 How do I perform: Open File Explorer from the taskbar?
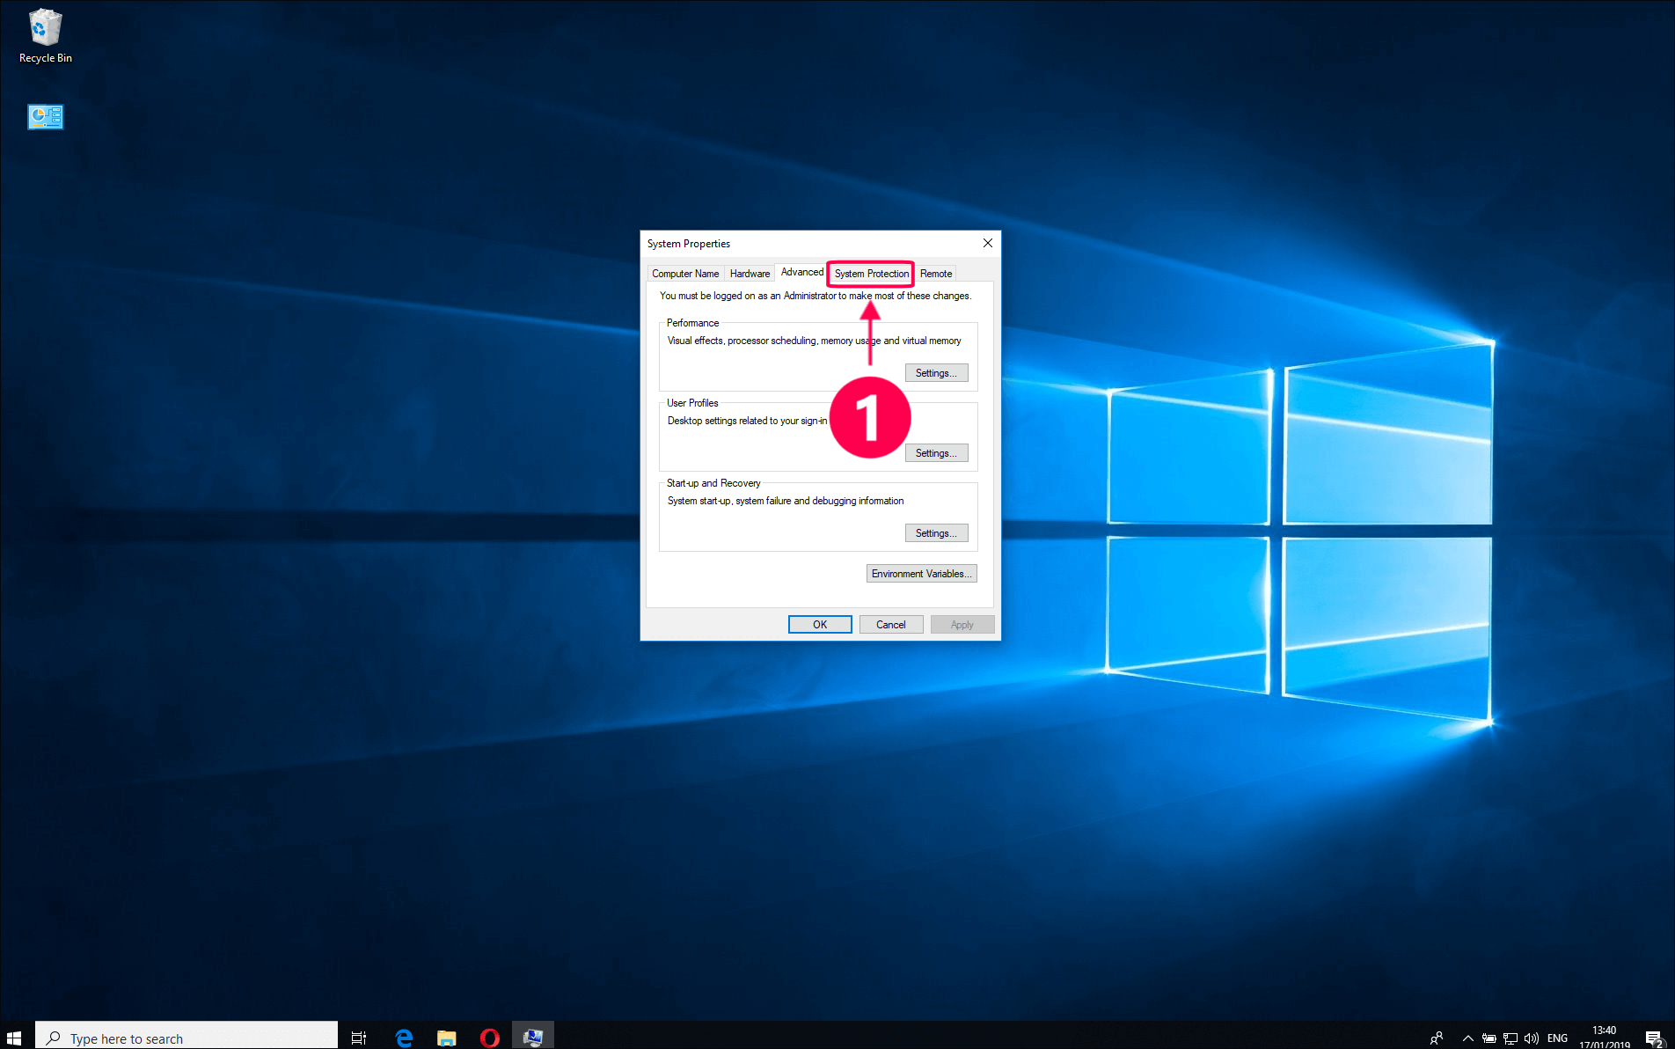[x=447, y=1038]
